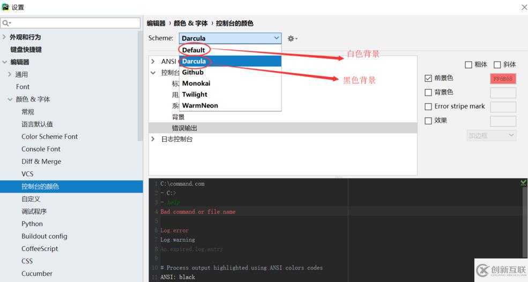Open the Color Scheme Font page
The width and height of the screenshot is (528, 282).
[x=49, y=136]
